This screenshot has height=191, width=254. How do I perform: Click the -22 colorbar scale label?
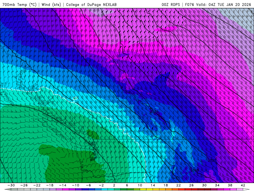(x=37, y=185)
